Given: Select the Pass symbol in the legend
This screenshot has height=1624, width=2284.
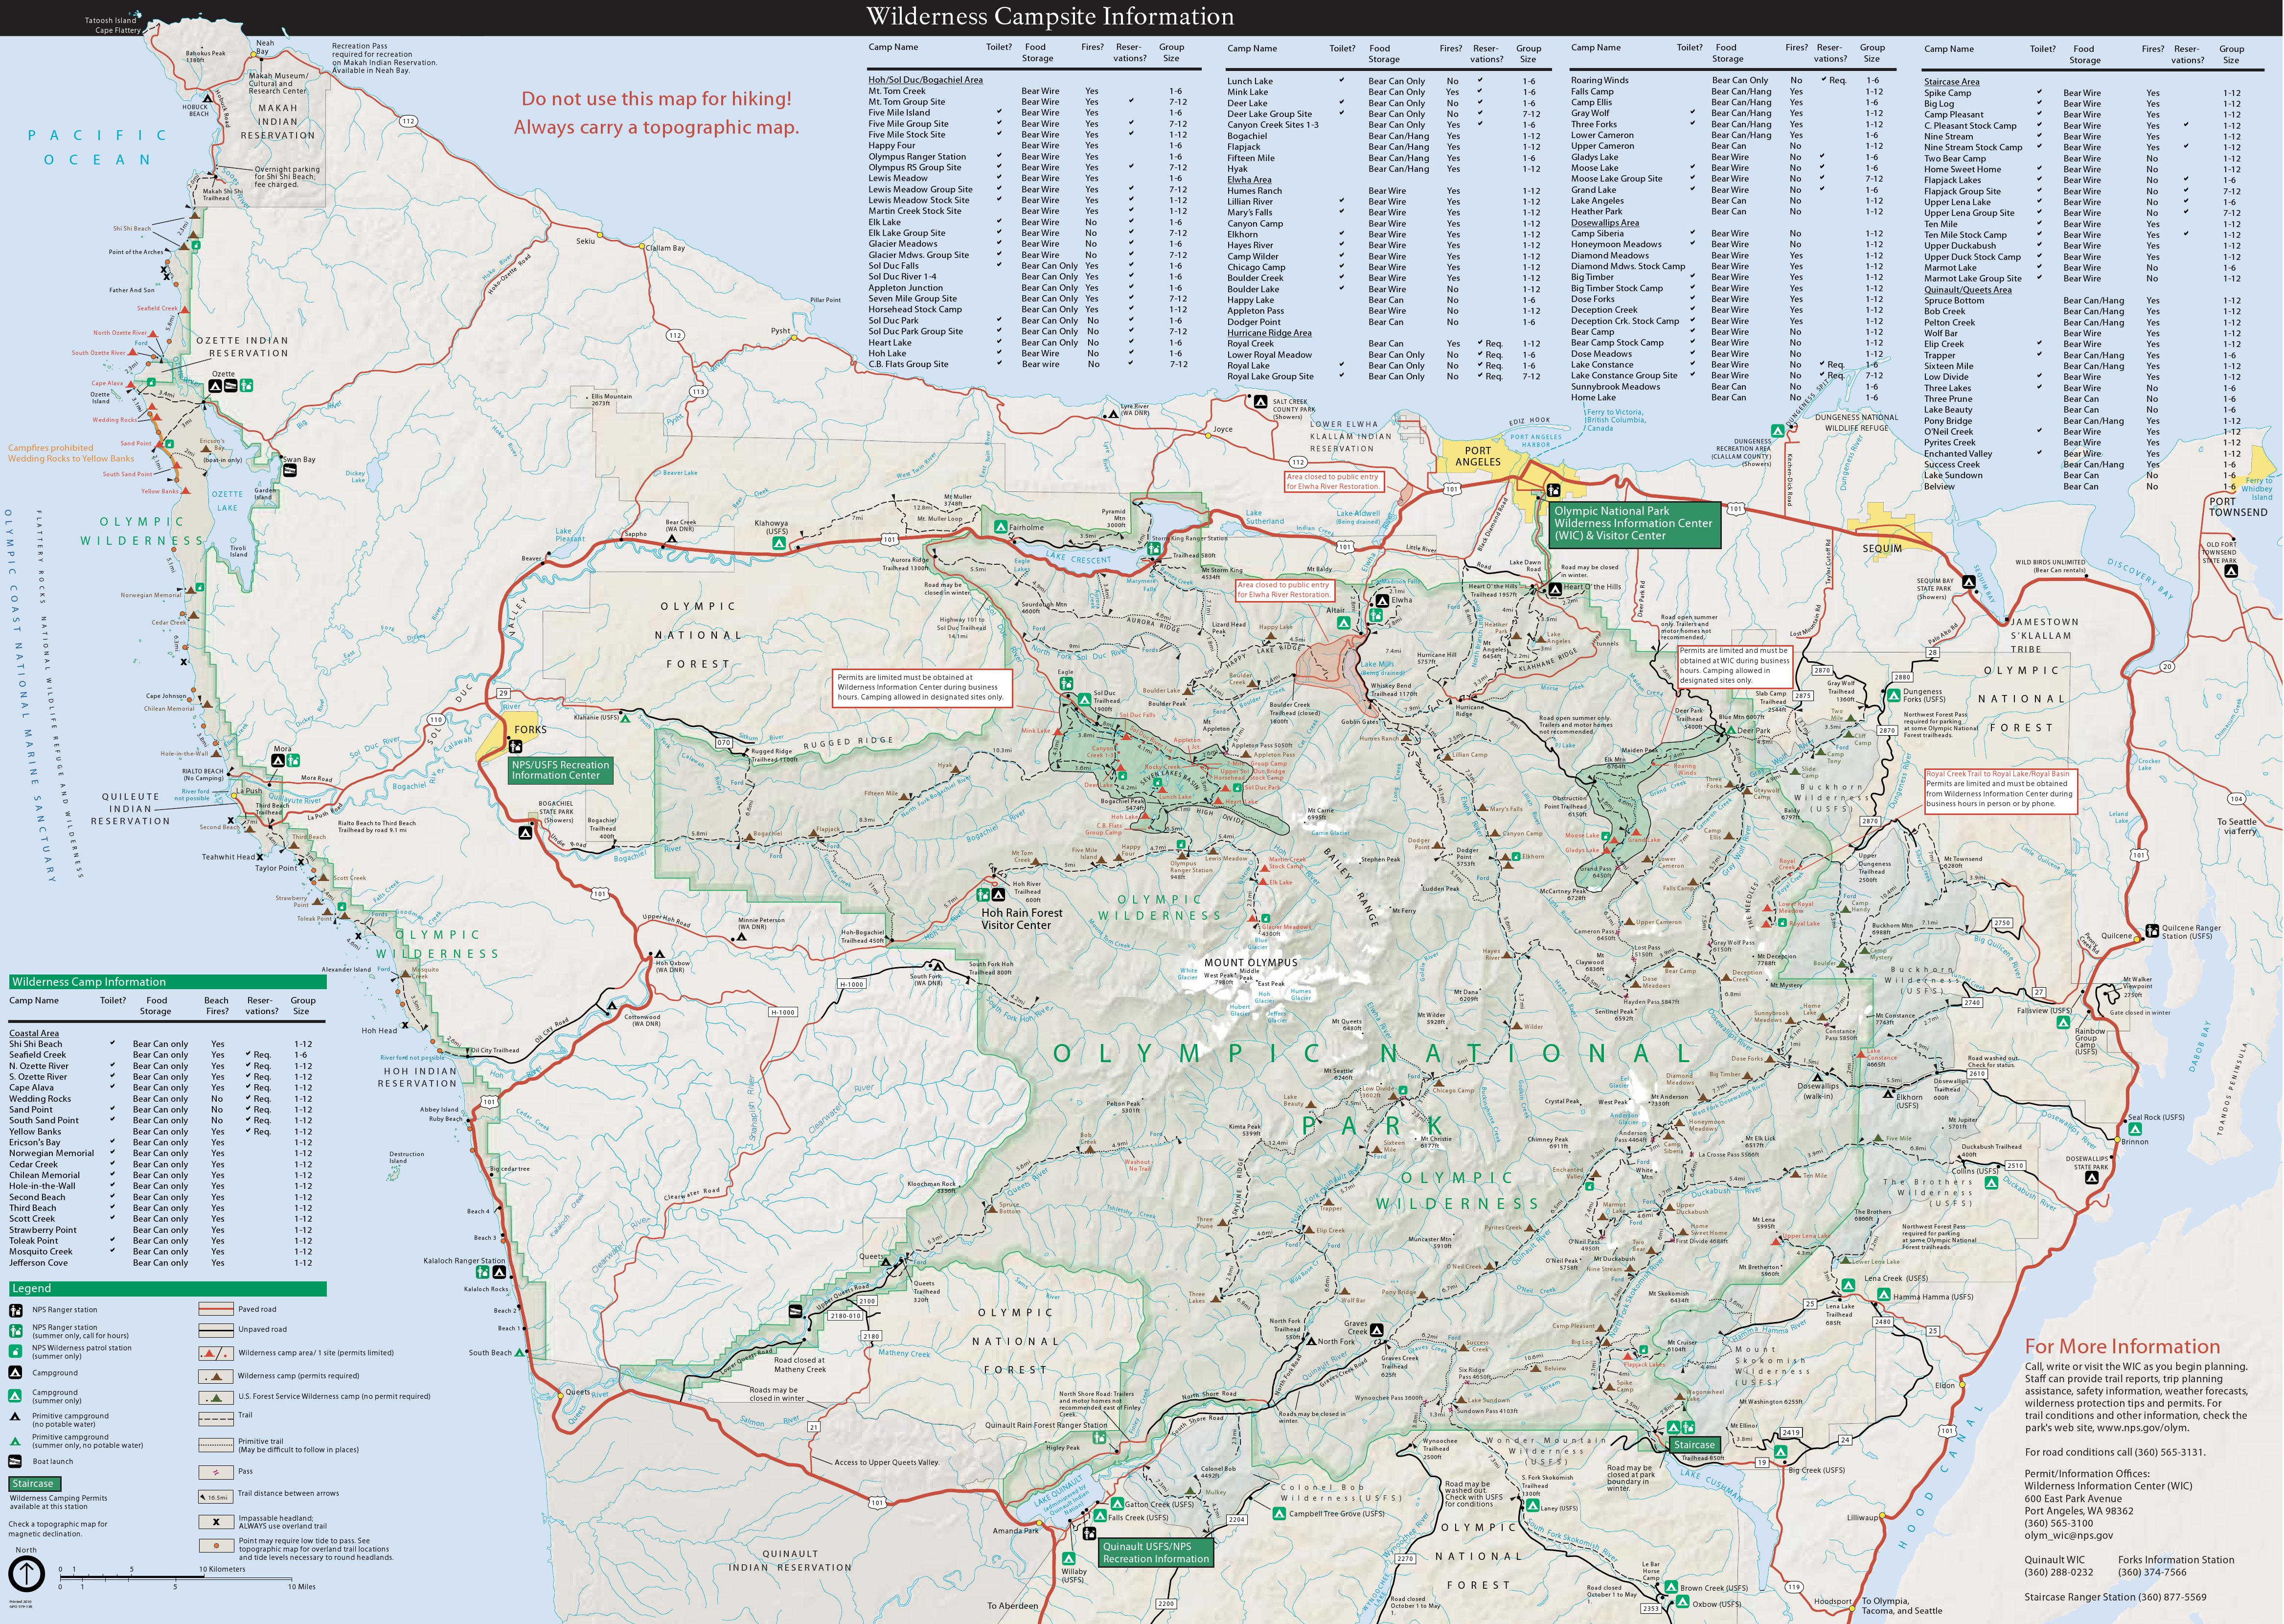Looking at the screenshot, I should [215, 1472].
